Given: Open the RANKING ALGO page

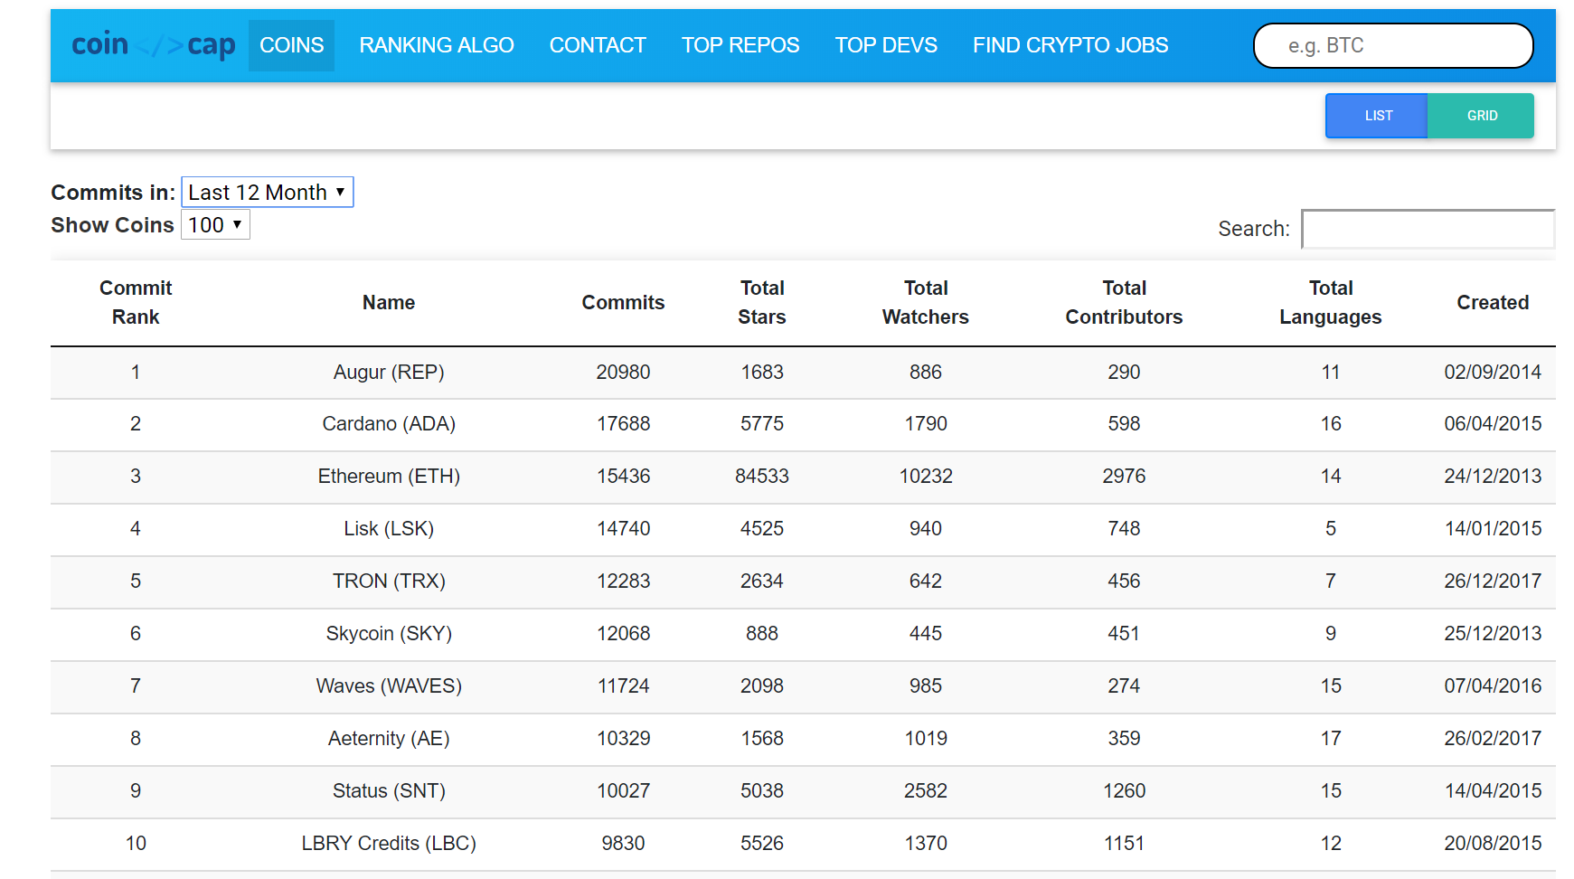Looking at the screenshot, I should click(437, 45).
